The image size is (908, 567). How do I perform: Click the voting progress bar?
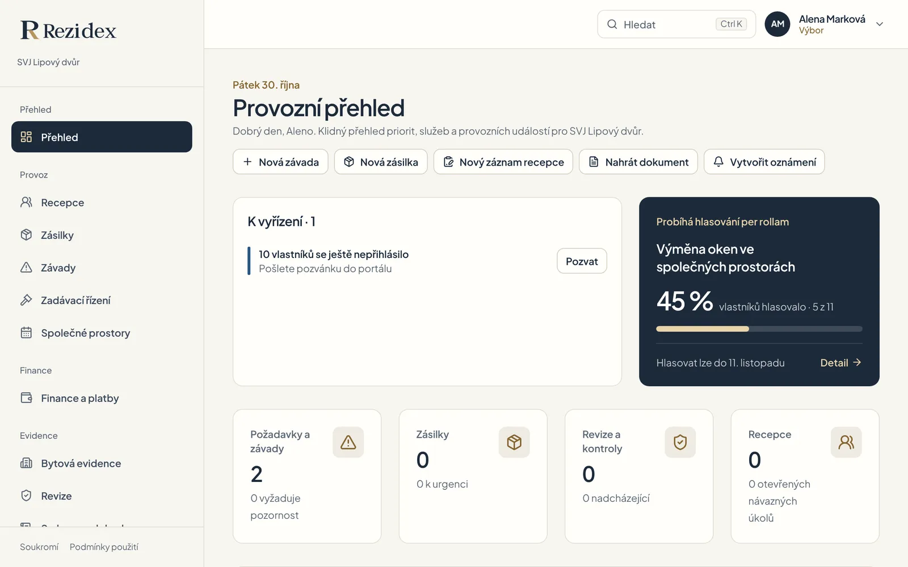pyautogui.click(x=759, y=329)
